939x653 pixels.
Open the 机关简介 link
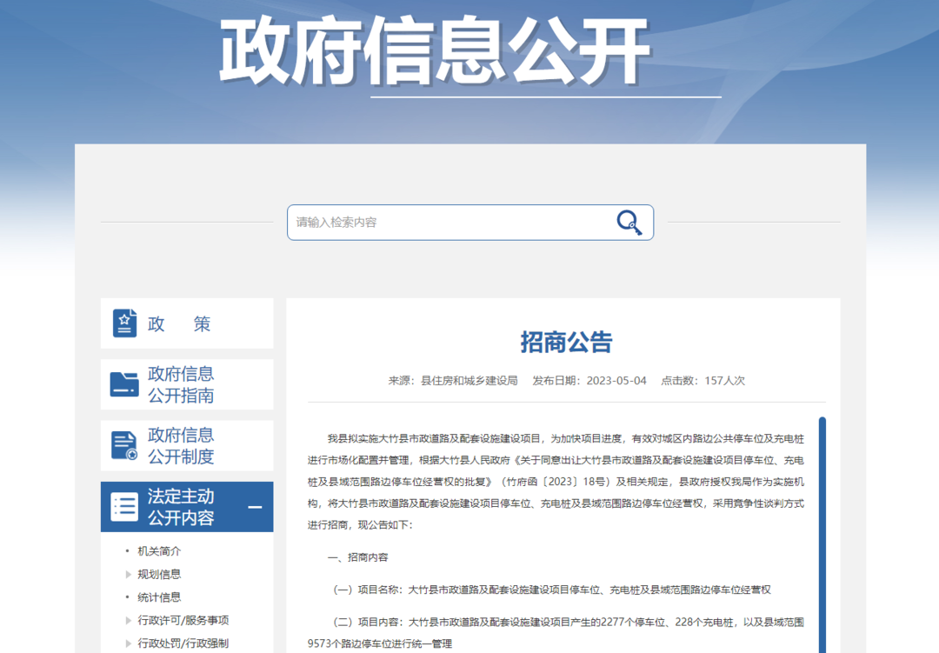(x=159, y=551)
